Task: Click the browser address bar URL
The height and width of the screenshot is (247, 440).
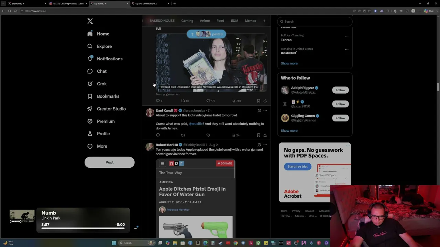Action: [35, 11]
